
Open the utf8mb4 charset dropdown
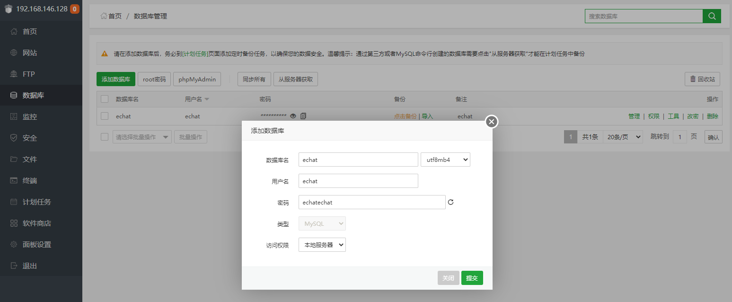pyautogui.click(x=445, y=160)
